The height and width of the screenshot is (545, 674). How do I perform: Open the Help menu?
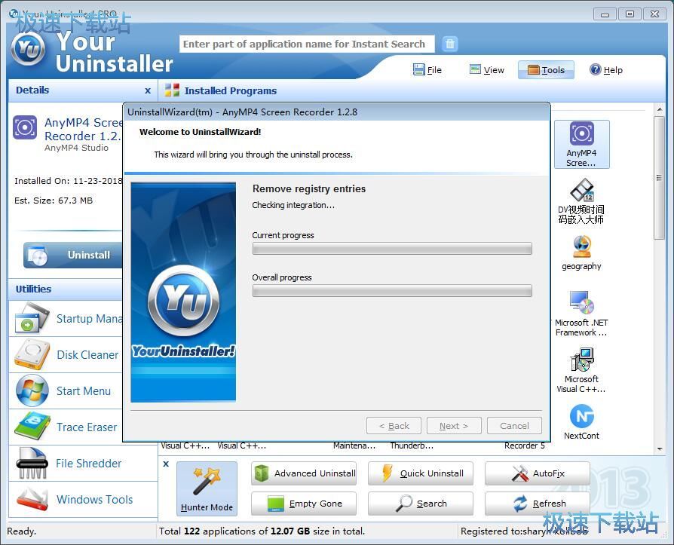pyautogui.click(x=606, y=69)
